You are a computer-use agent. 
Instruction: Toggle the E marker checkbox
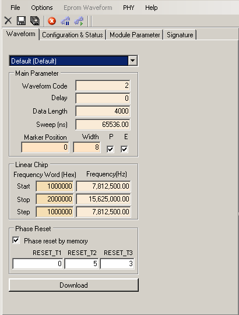124,149
